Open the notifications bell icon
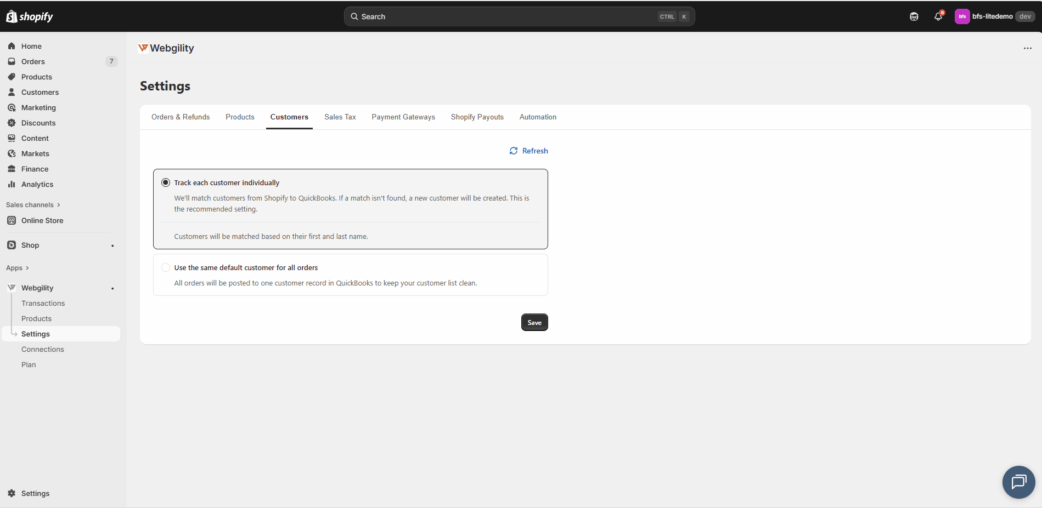This screenshot has height=508, width=1042. pyautogui.click(x=938, y=16)
